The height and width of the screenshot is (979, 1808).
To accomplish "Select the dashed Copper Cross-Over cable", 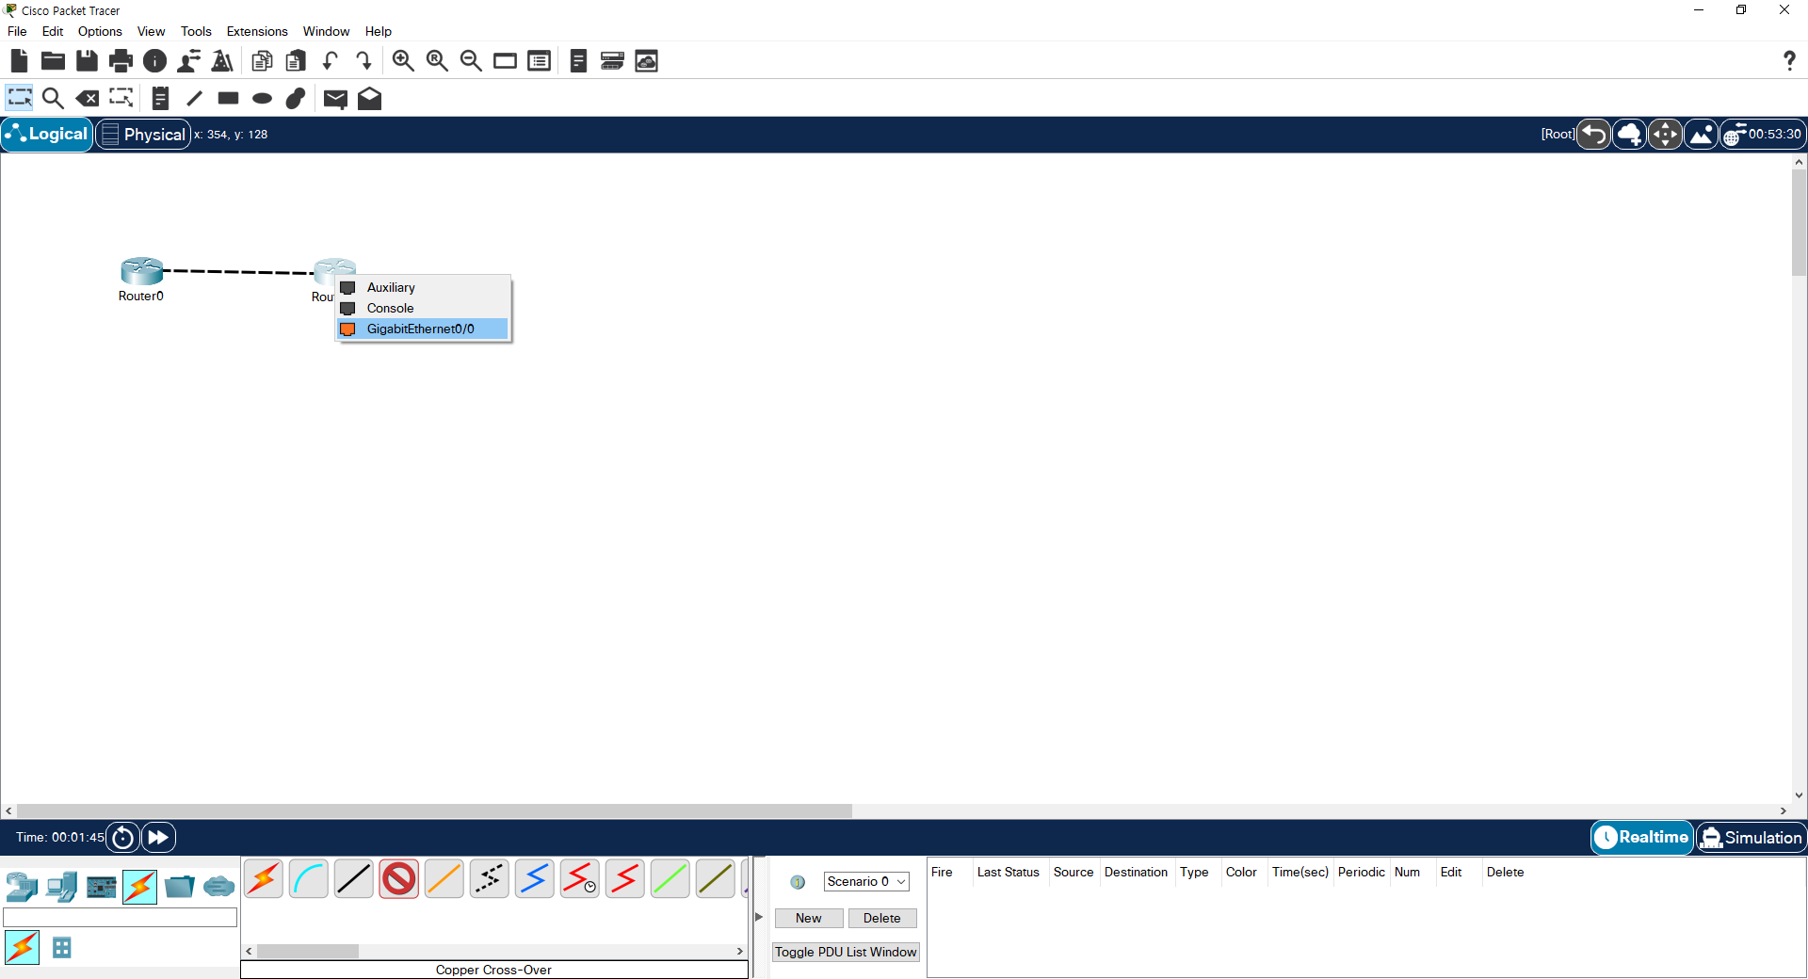I will click(490, 879).
